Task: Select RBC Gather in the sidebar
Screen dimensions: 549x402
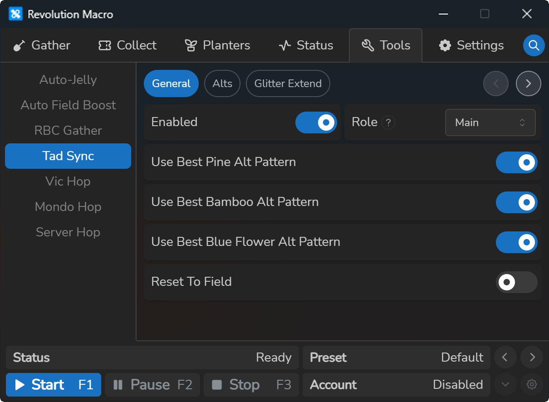Action: tap(68, 131)
